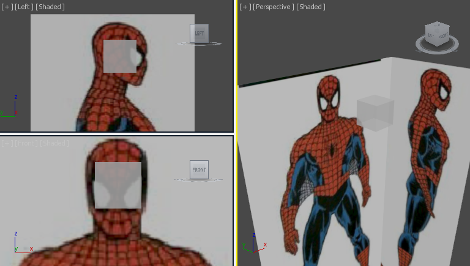The width and height of the screenshot is (470, 266).
Task: Open the [+] menu in Left viewport
Action: [7, 7]
